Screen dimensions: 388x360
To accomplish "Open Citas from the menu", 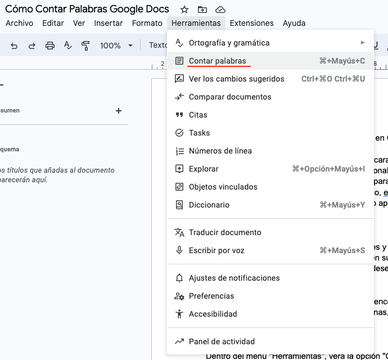I will [x=270, y=115].
